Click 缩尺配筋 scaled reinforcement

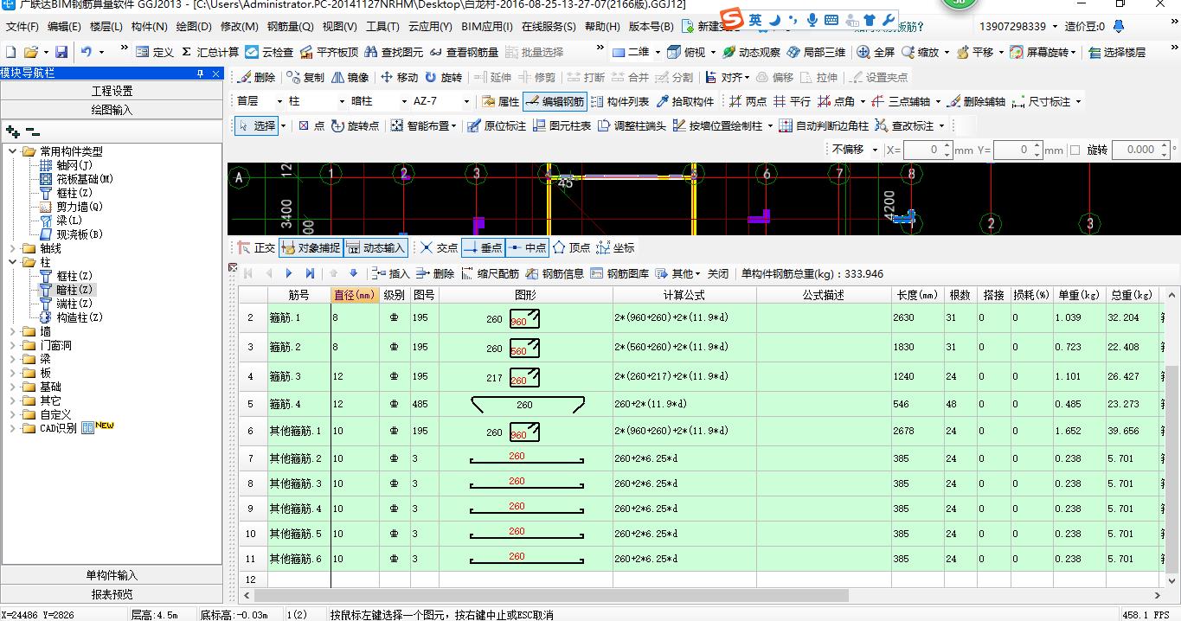pos(490,273)
